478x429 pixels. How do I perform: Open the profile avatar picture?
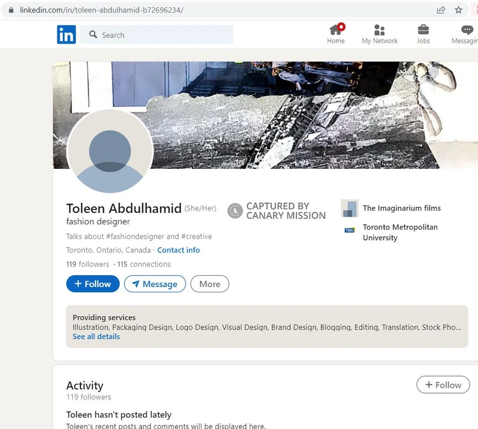point(110,151)
